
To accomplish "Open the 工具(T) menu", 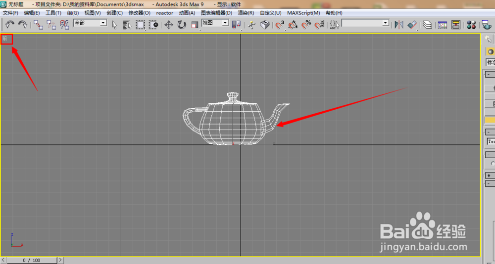I will coord(53,13).
